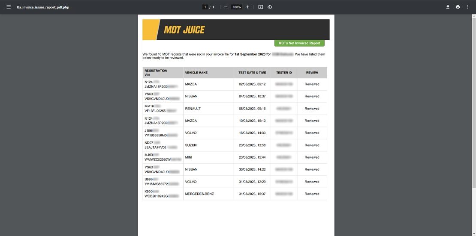The image size is (476, 236).
Task: Print the PDF document
Action: [458, 7]
